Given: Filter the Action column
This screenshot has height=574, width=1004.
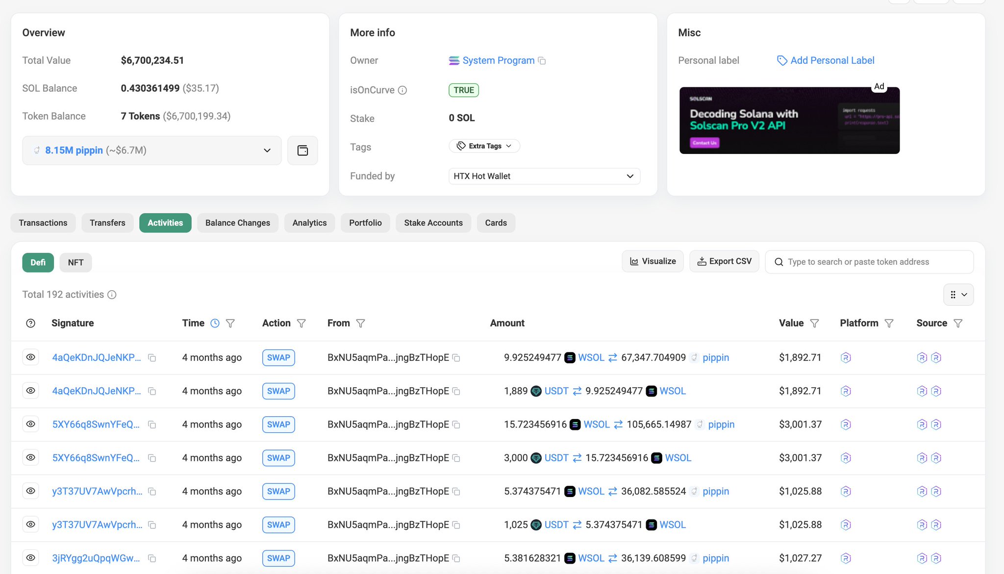Looking at the screenshot, I should pyautogui.click(x=301, y=323).
